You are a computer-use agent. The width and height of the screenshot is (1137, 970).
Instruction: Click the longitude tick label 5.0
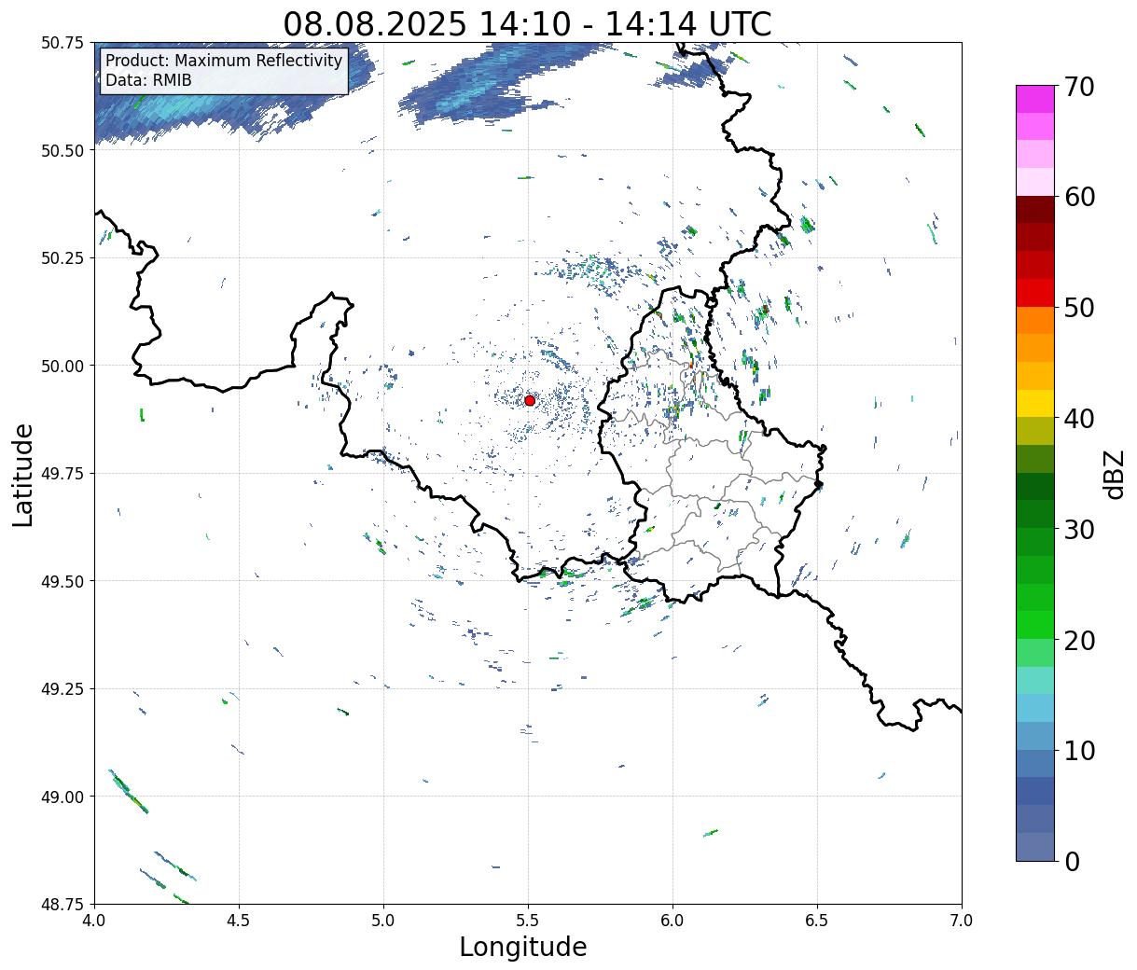383,921
